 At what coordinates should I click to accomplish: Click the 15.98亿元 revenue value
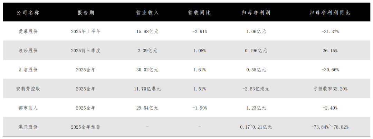tap(147, 31)
